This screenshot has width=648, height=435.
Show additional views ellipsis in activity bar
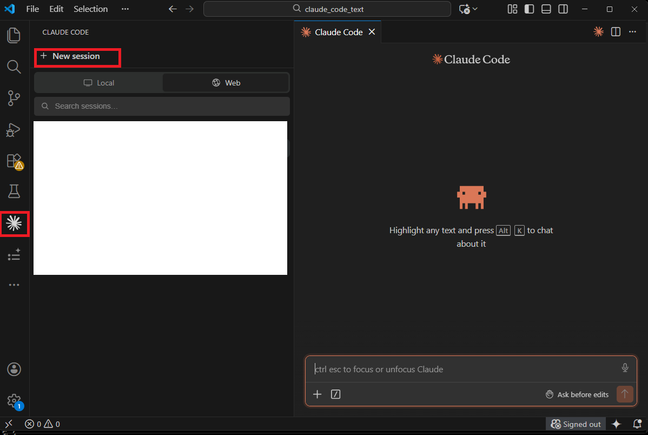coord(14,285)
